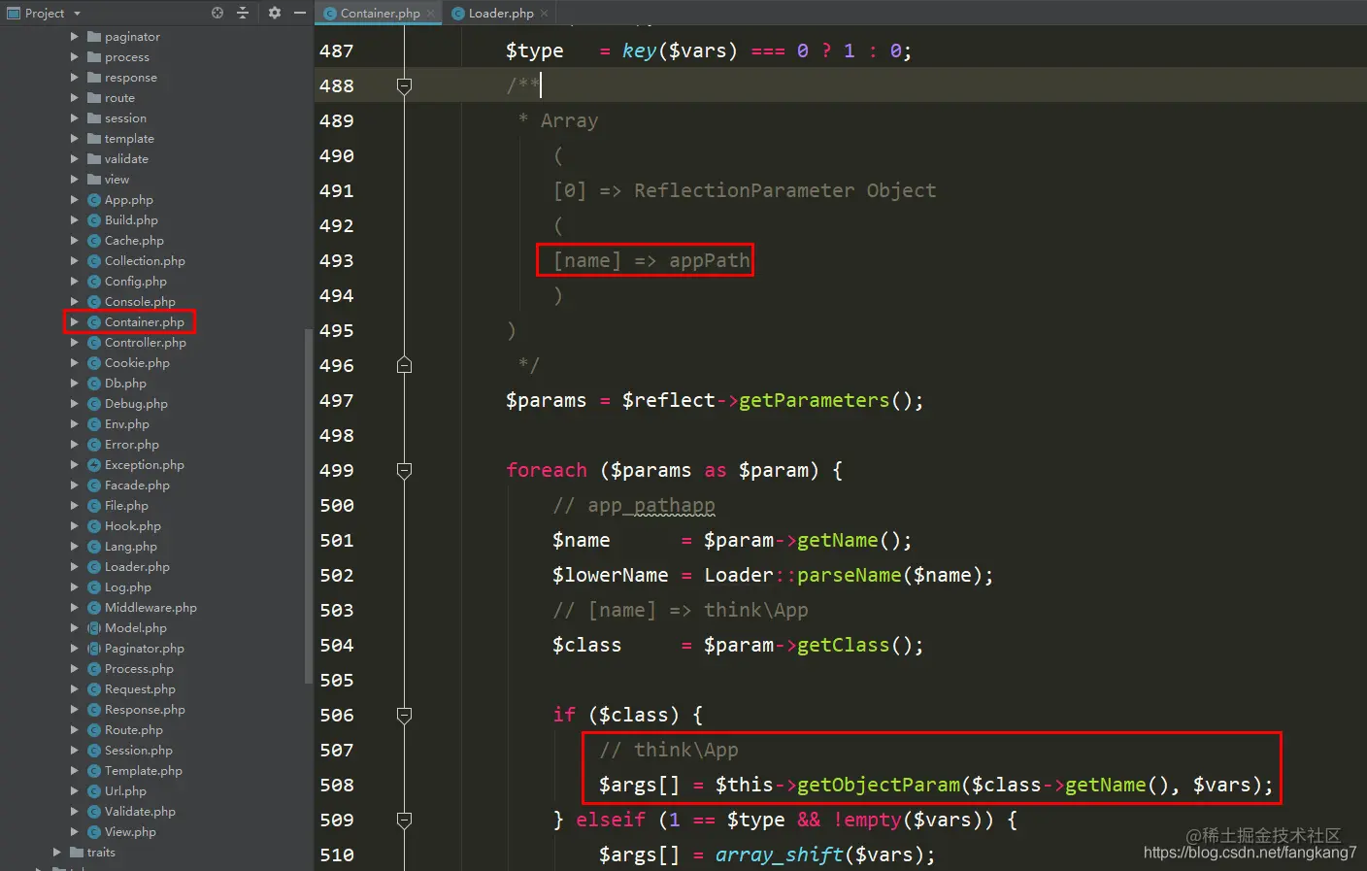Viewport: 1367px width, 871px height.
Task: Open Log.php in the project tree
Action: point(128,587)
